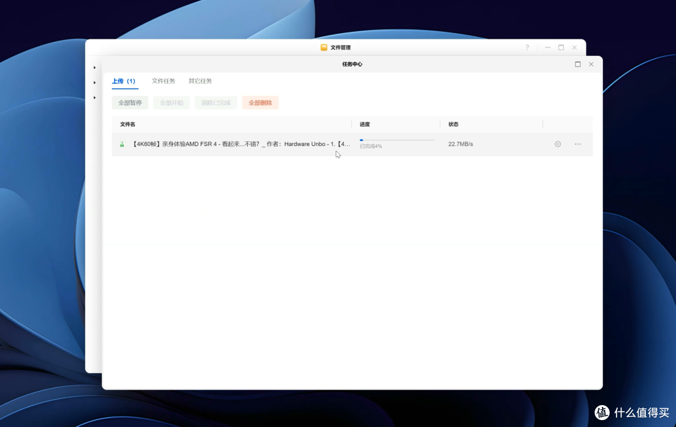This screenshot has width=676, height=427.
Task: Open the 其它任务 tab
Action: (200, 81)
